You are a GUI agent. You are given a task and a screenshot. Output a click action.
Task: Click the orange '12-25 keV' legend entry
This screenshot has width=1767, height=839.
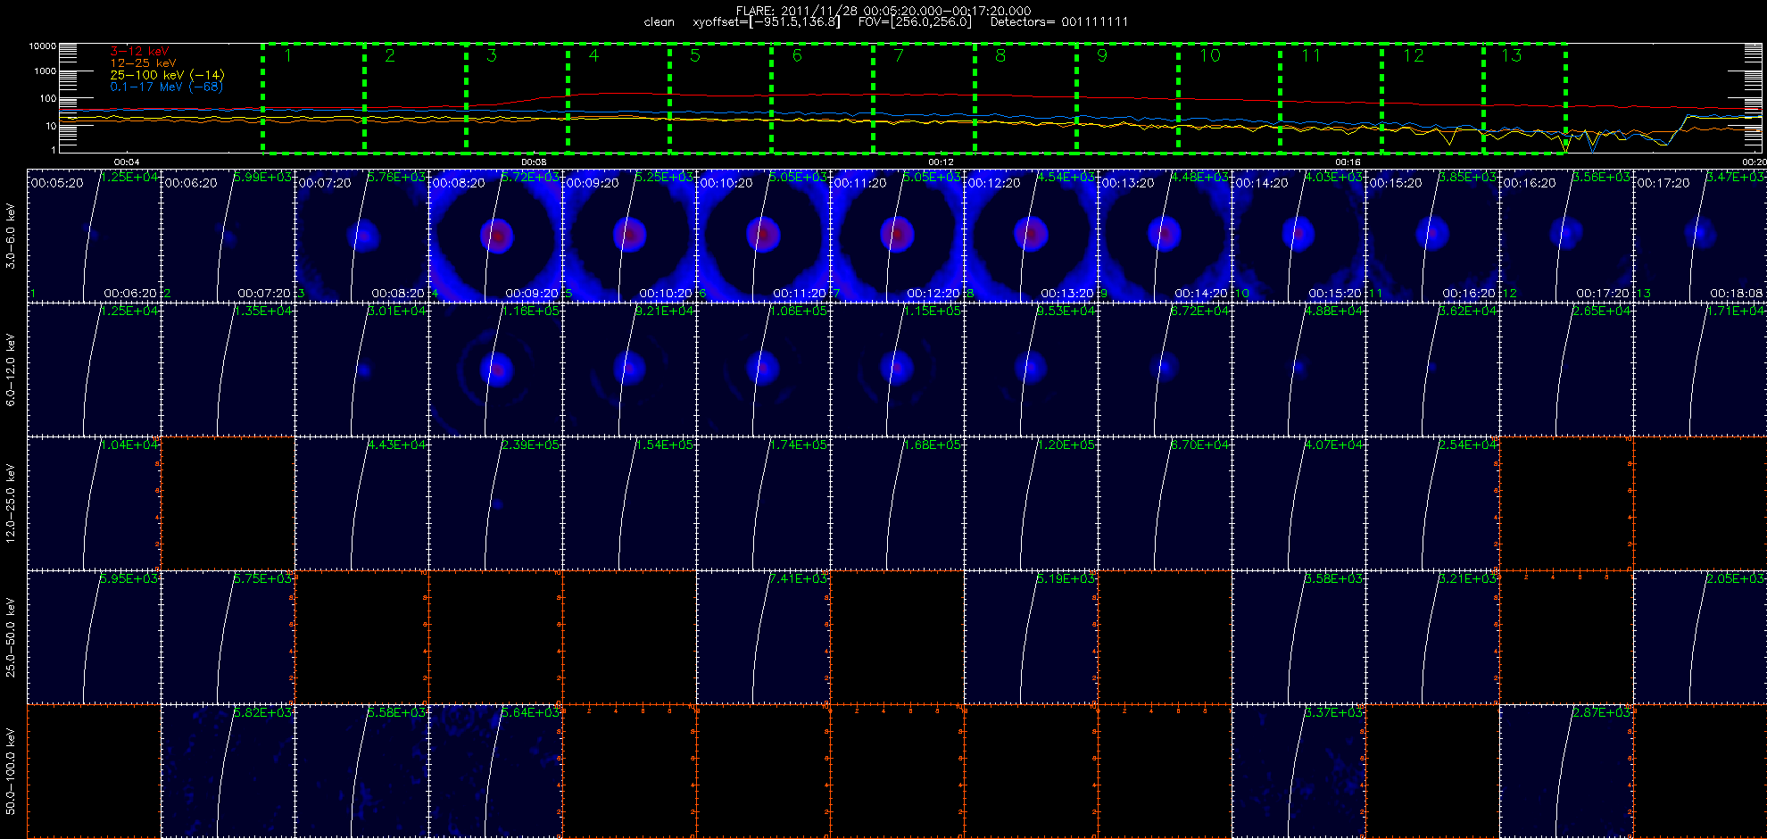click(143, 63)
